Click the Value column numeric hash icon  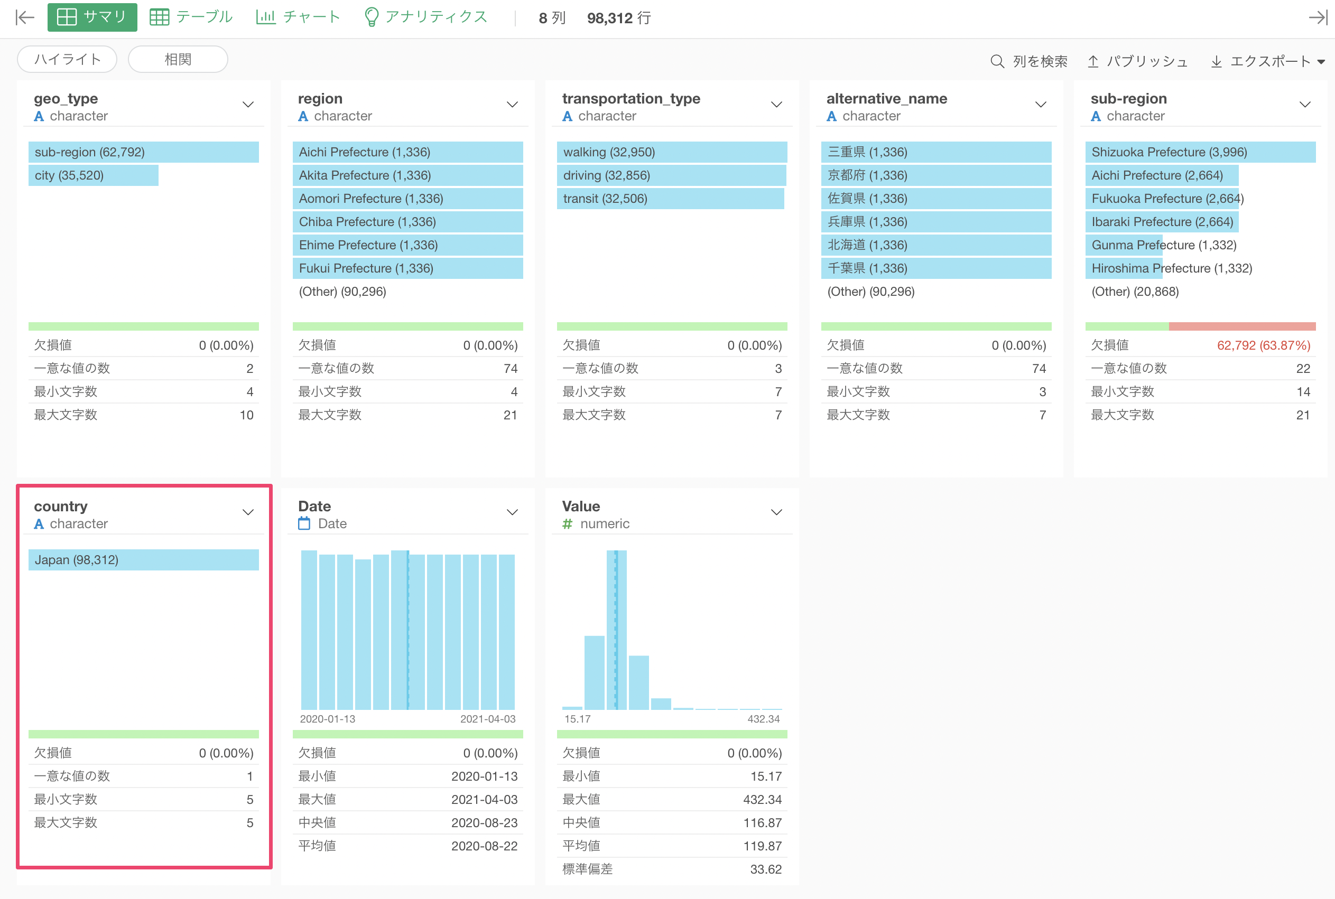click(568, 523)
